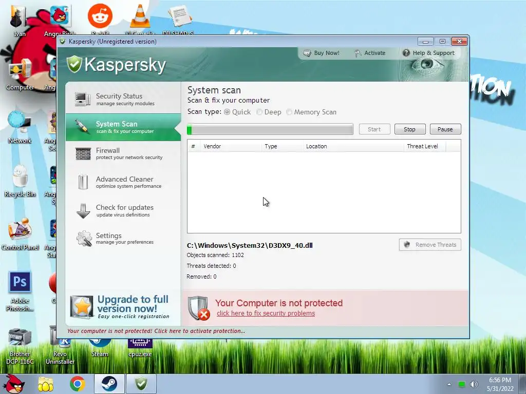Open the Settings section
Viewport: 526px width, 394px height.
(123, 239)
